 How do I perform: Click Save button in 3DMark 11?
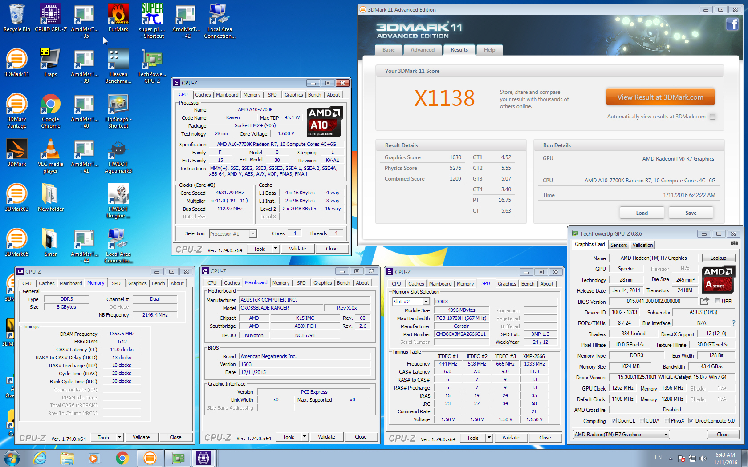pyautogui.click(x=691, y=213)
